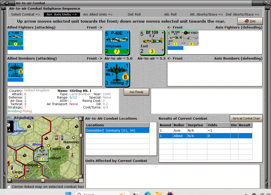Image resolution: width=271 pixels, height=195 pixels.
Task: Click the Def. Roll subphase step
Action: pyautogui.click(x=134, y=15)
